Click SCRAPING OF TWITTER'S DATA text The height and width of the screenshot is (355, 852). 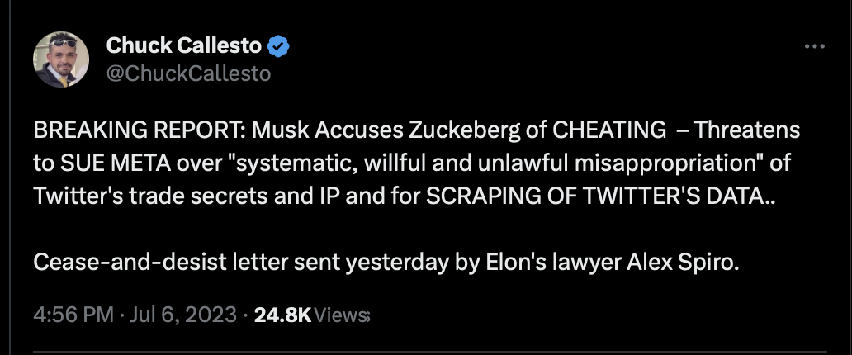(x=601, y=196)
